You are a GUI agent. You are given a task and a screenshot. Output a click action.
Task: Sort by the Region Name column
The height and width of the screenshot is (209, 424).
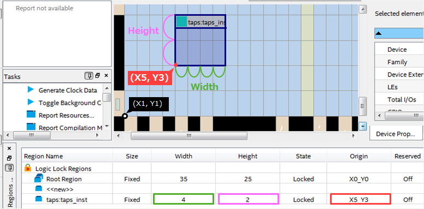44,156
